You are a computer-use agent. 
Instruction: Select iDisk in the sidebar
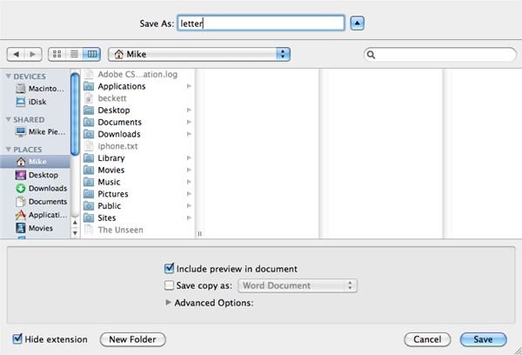pos(31,102)
